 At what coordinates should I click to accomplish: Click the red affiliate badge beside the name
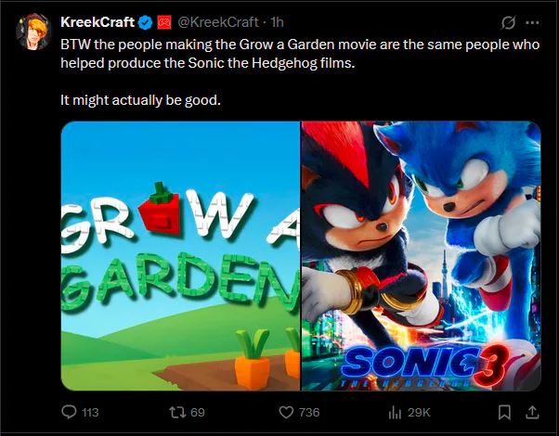(x=163, y=21)
